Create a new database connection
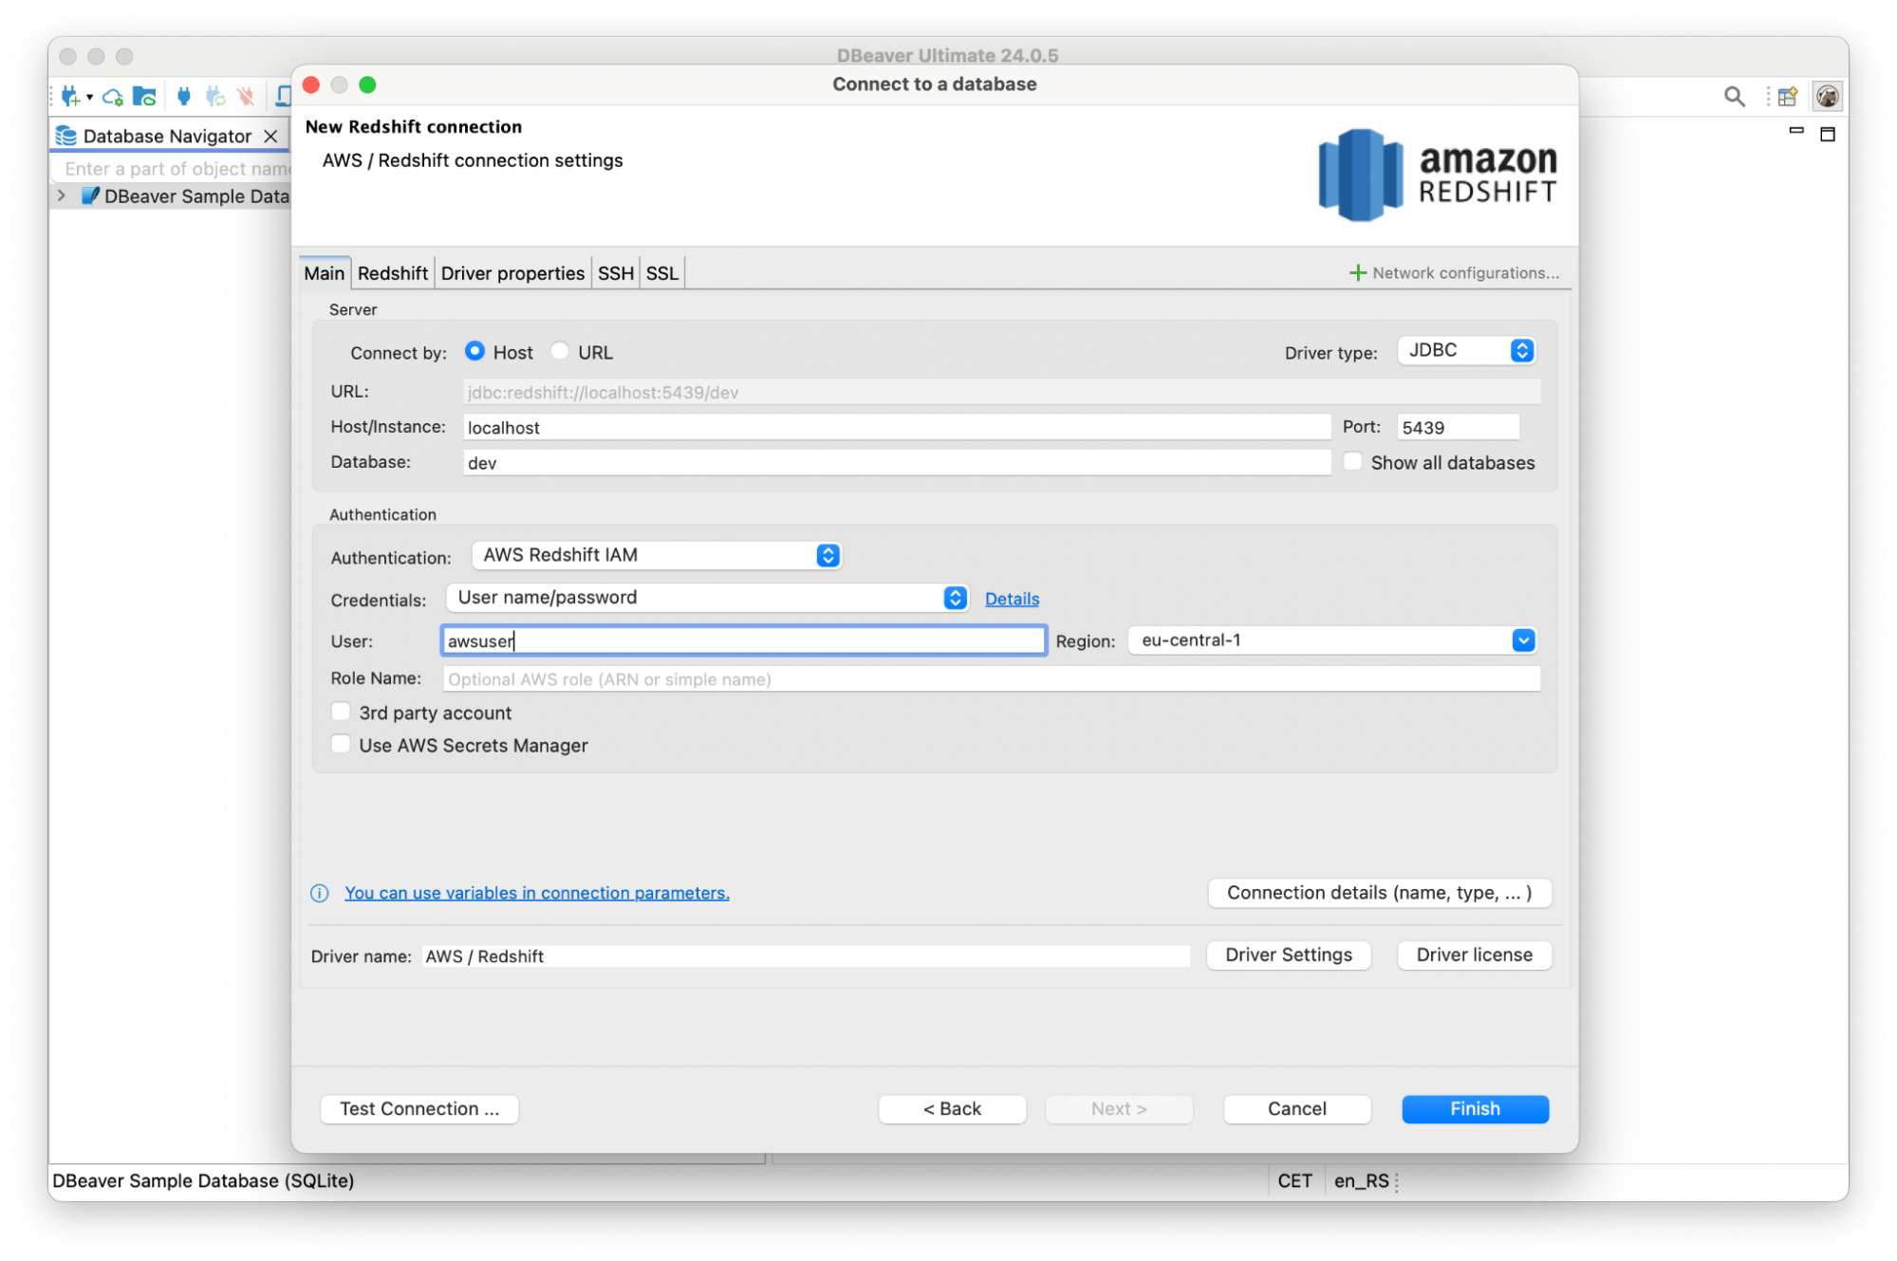 click(71, 95)
